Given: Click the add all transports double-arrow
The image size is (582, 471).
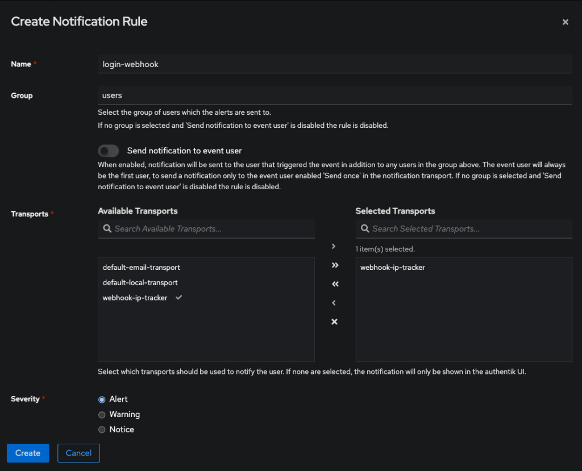Looking at the screenshot, I should tap(335, 265).
